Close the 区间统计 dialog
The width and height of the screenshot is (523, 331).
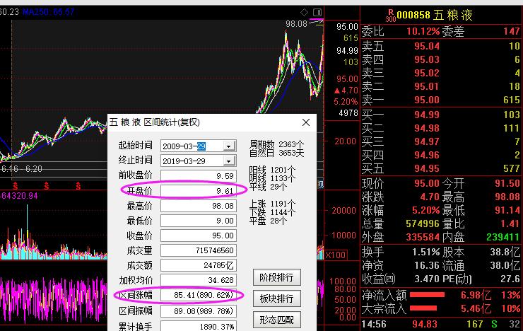[306, 122]
